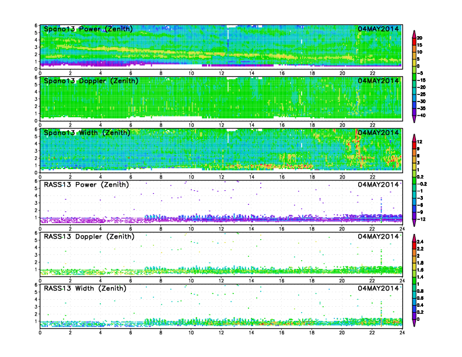Select the 04MAY2014 date in Spano13 Width panel
Screen dimensions: 462x357
click(379, 132)
